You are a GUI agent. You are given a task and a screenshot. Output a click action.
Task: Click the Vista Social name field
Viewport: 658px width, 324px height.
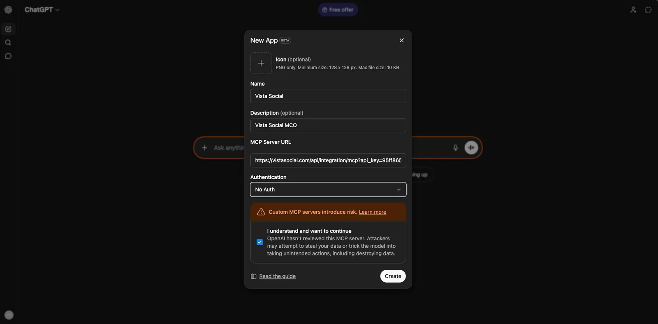[328, 96]
